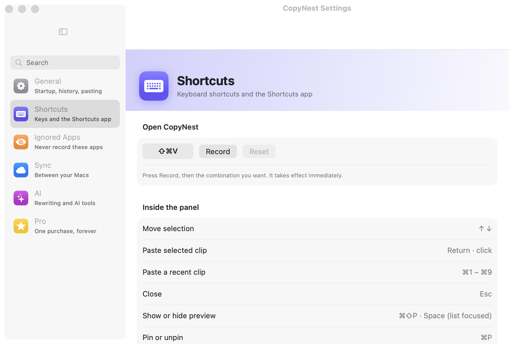The width and height of the screenshot is (509, 344).
Task: Select Shortcuts pane in sidebar
Action: click(x=65, y=114)
